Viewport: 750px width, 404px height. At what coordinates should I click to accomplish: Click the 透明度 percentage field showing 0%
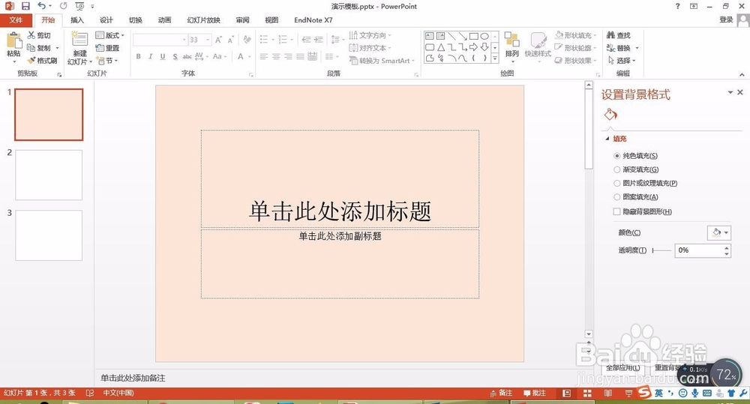[x=699, y=250]
